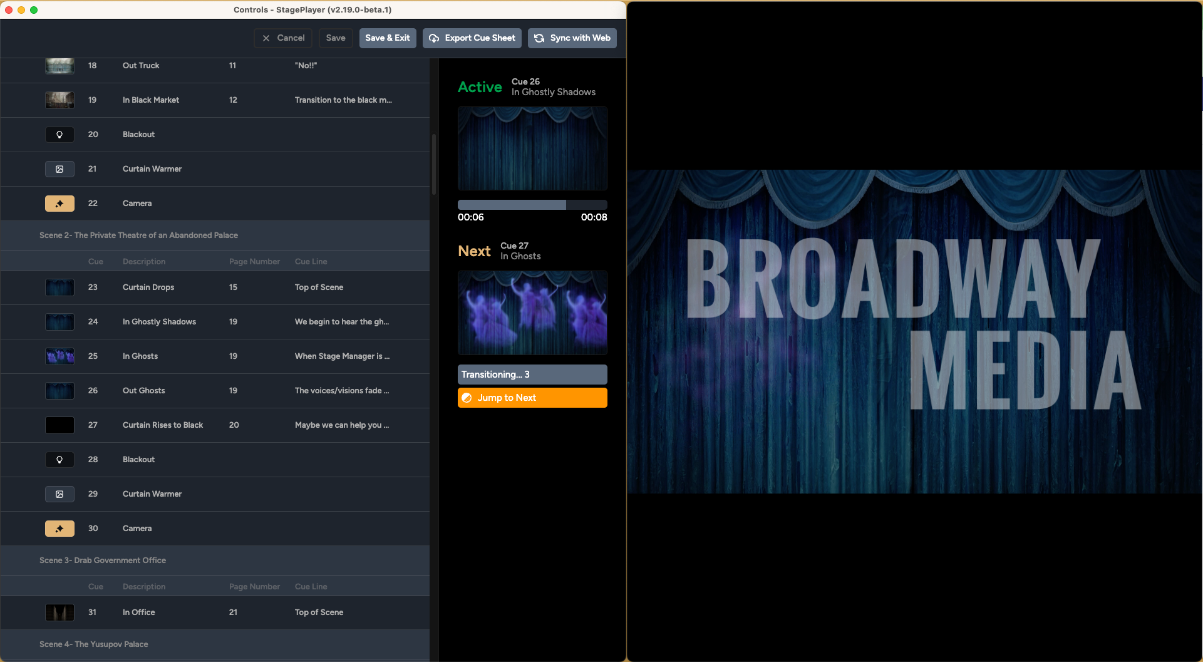Click the 'No!!' cue line of cue 18
Viewport: 1203px width, 662px height.
pos(306,66)
